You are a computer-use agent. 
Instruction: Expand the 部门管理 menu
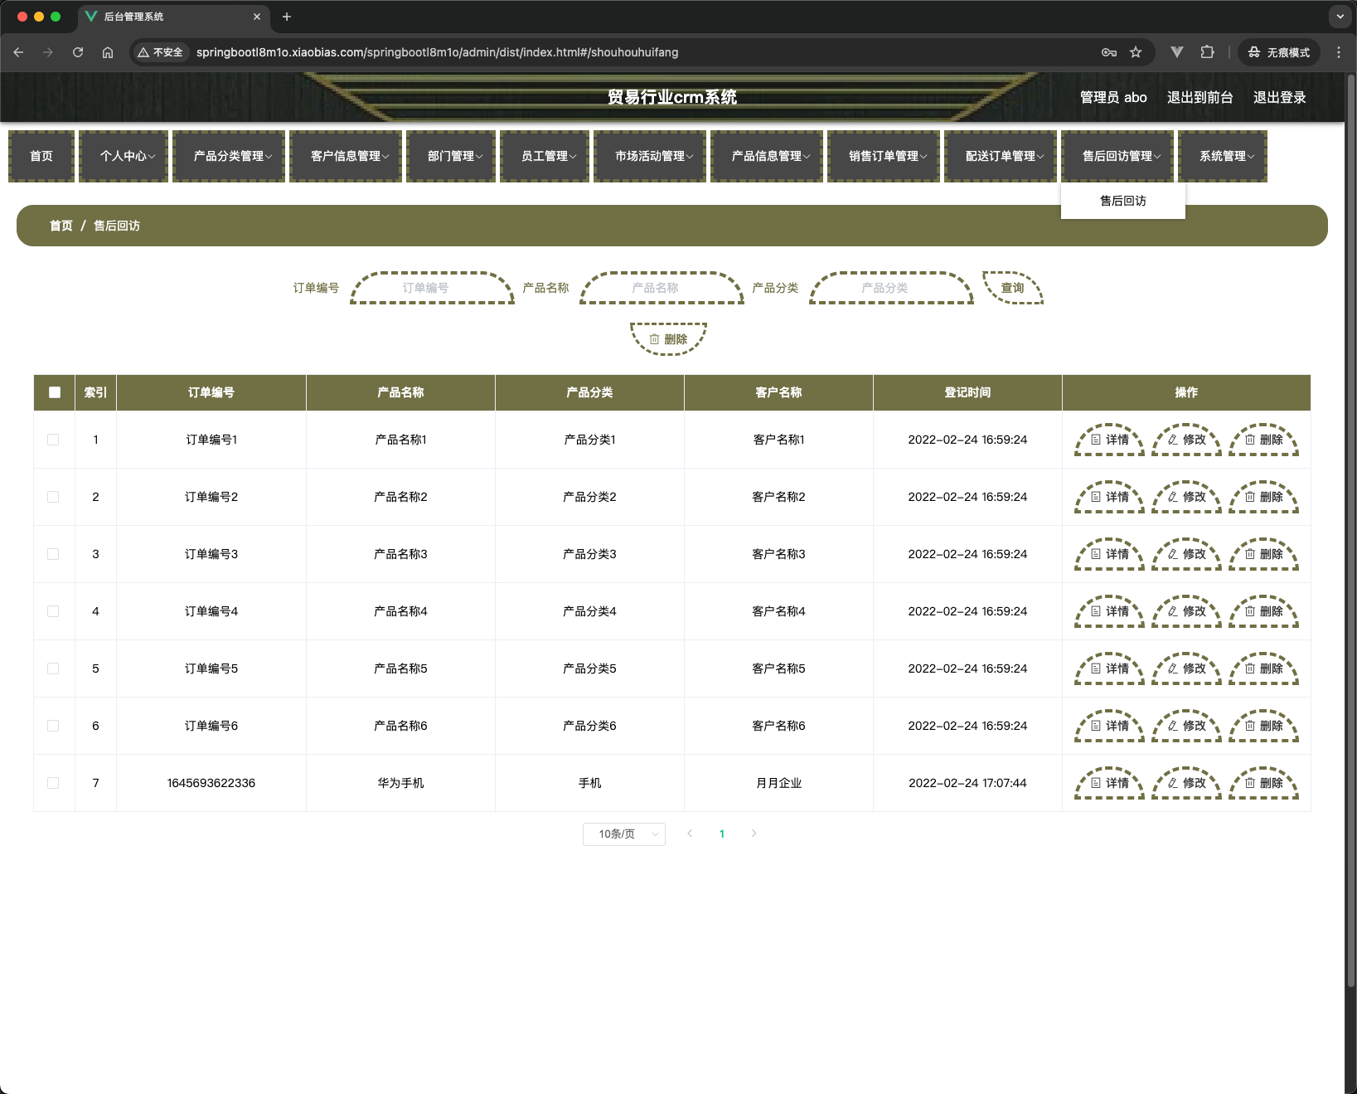click(451, 156)
